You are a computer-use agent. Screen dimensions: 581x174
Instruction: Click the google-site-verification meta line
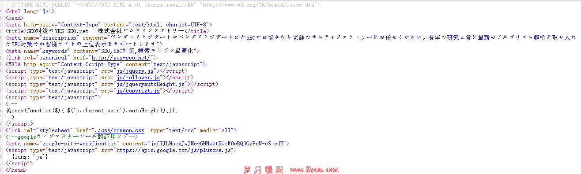pos(147,144)
